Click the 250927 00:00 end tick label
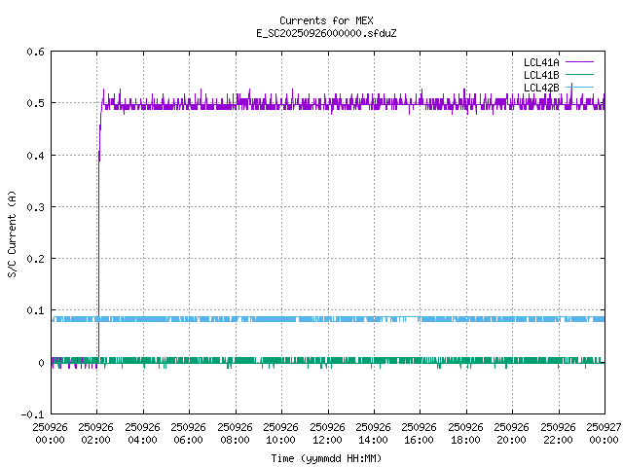 604,433
